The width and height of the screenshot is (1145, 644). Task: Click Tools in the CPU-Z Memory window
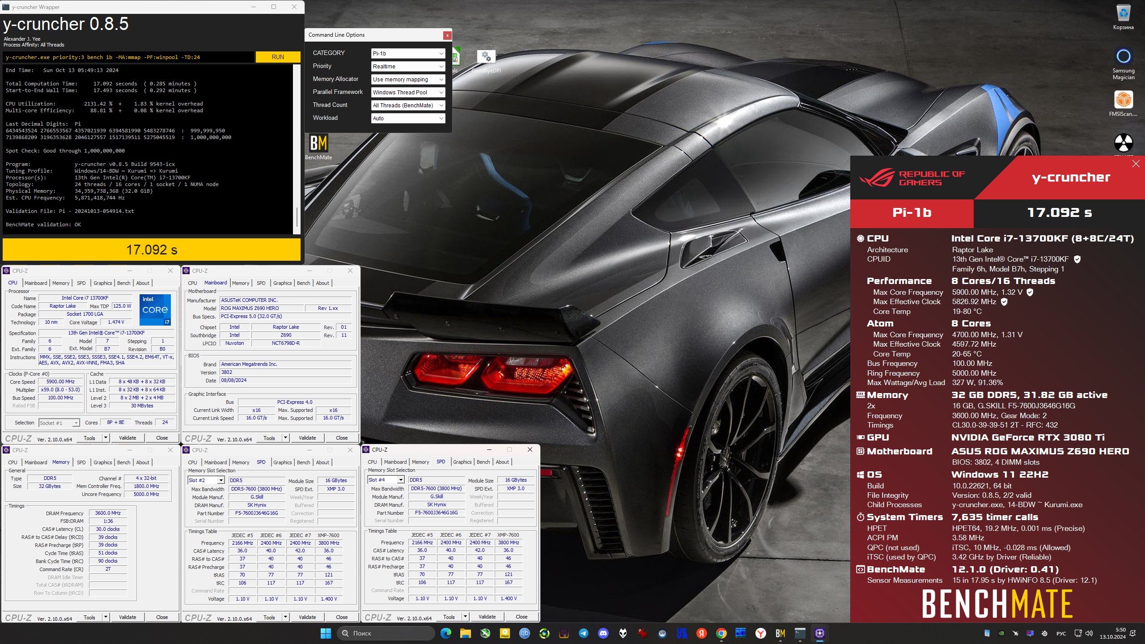(89, 617)
